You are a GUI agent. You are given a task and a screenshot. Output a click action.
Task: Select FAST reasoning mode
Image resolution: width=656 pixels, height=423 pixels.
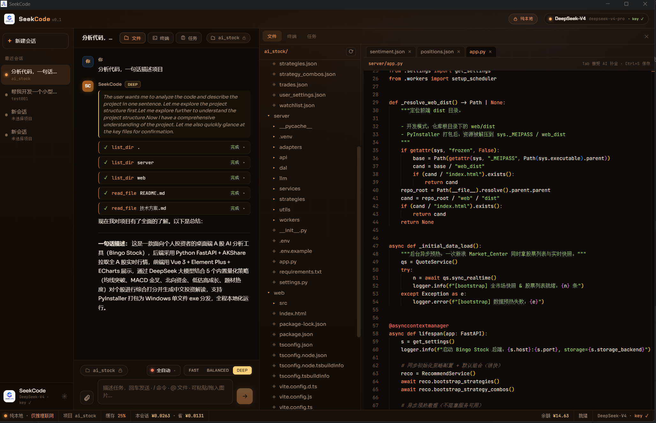coord(194,370)
